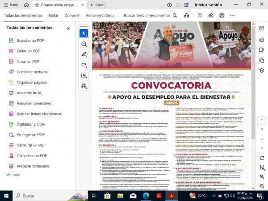Image resolution: width=268 pixels, height=201 pixels.
Task: Click Iniciar sesión
Action: point(208,5)
